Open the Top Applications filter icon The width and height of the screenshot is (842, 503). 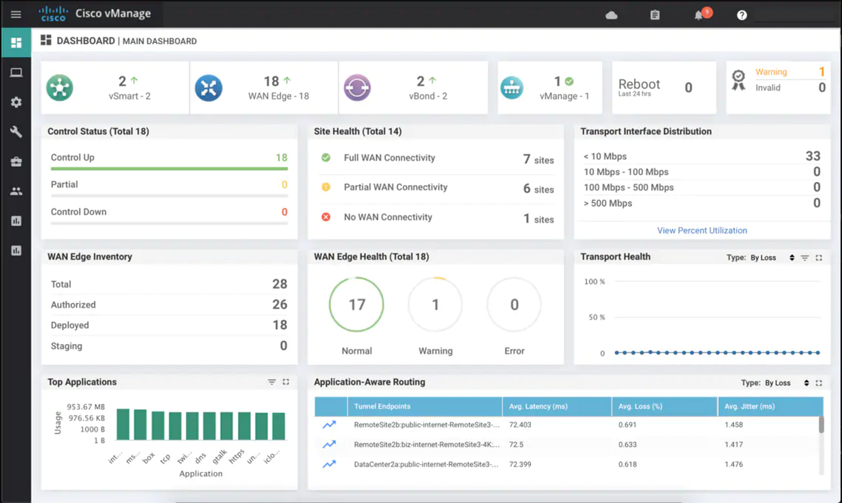272,382
